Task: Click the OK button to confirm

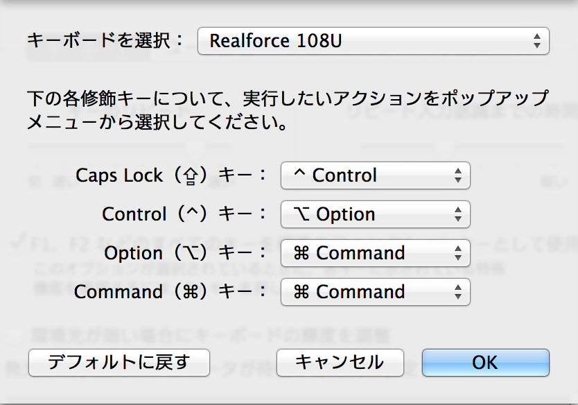Action: (485, 362)
